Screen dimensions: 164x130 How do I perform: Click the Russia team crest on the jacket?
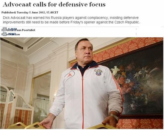(98, 72)
